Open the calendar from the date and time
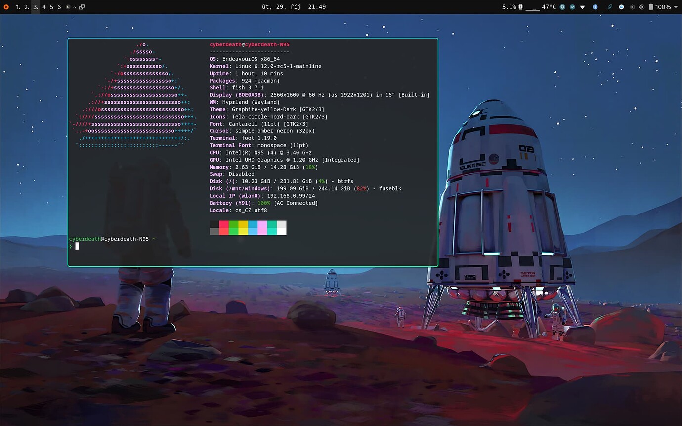 (294, 7)
